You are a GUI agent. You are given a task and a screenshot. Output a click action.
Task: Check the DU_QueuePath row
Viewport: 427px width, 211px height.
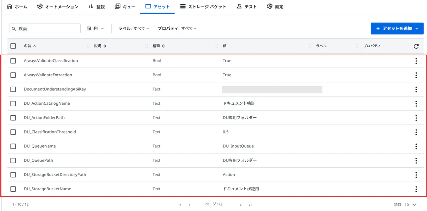(x=13, y=160)
